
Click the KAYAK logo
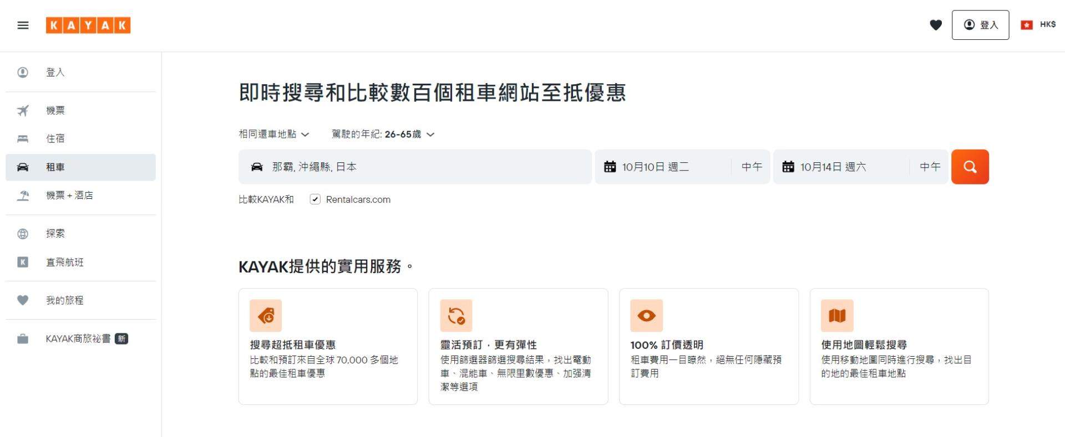(x=88, y=25)
